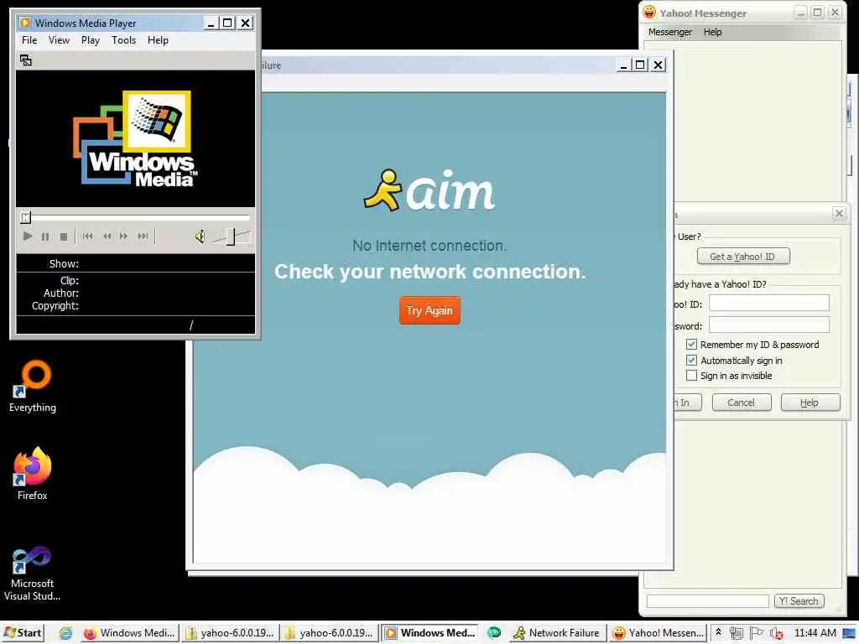Rewind in Windows Media Player
Image resolution: width=859 pixels, height=644 pixels.
pos(107,236)
